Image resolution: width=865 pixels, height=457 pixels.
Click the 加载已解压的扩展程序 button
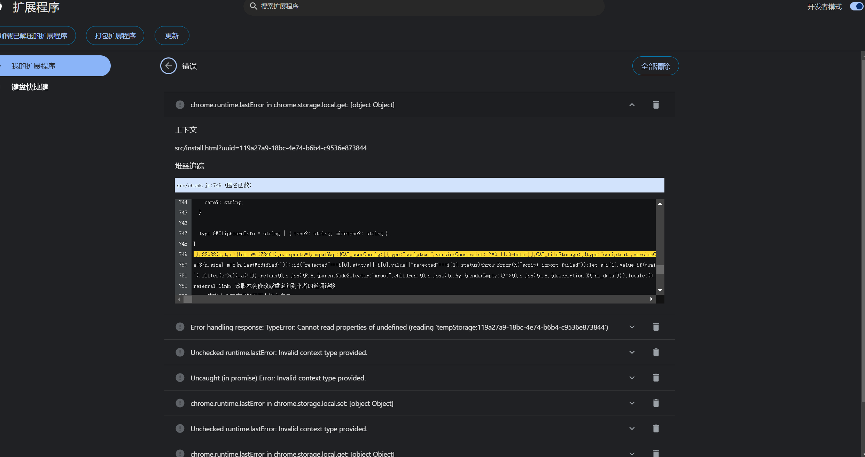37,36
